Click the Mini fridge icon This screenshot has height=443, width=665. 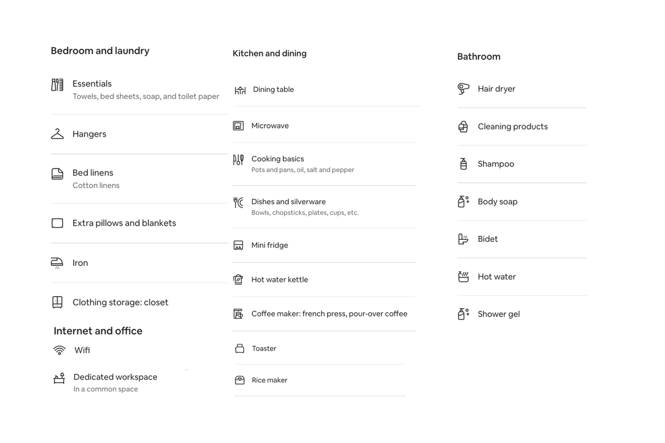point(238,245)
